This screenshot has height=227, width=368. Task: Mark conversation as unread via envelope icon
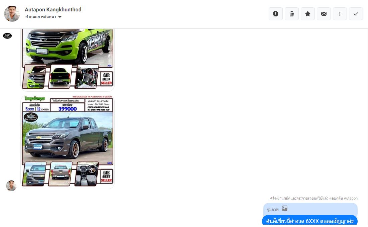point(324,14)
